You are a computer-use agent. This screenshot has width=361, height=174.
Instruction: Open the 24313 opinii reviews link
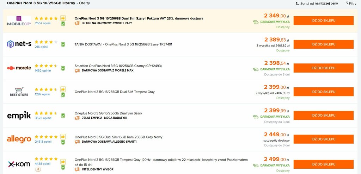[x=43, y=142]
